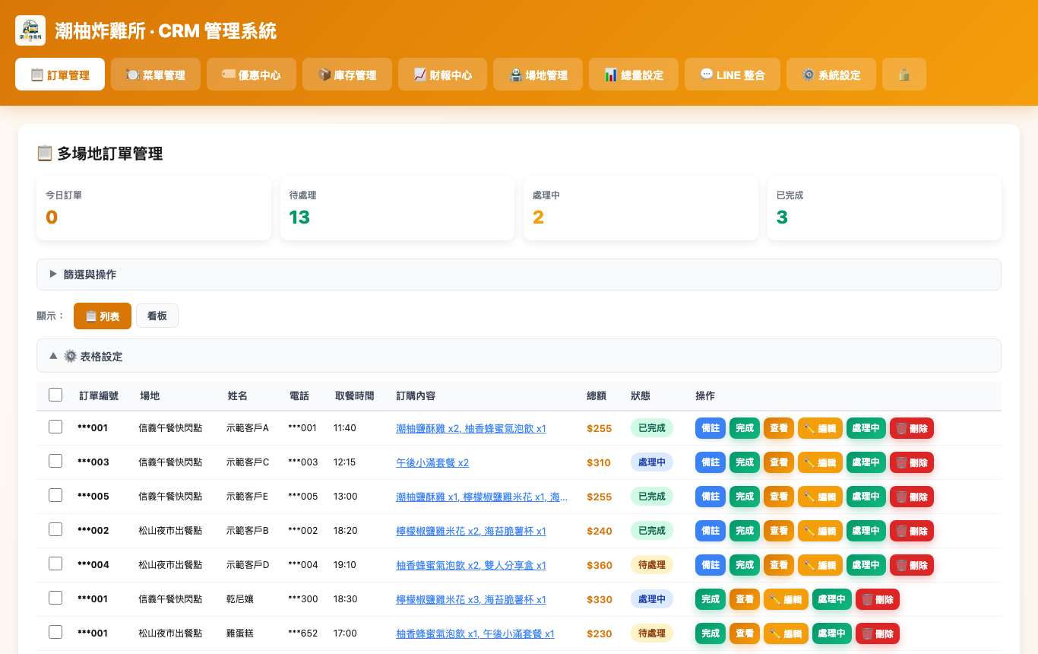Image resolution: width=1038 pixels, height=654 pixels.
Task: Click 完成 for 乾尼孃 order
Action: pos(710,599)
